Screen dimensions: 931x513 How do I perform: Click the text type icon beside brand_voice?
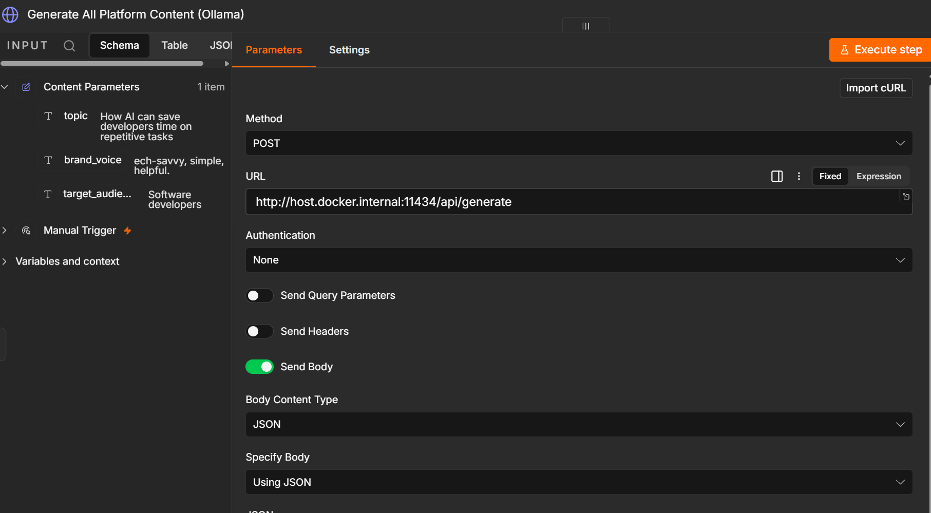tap(48, 160)
